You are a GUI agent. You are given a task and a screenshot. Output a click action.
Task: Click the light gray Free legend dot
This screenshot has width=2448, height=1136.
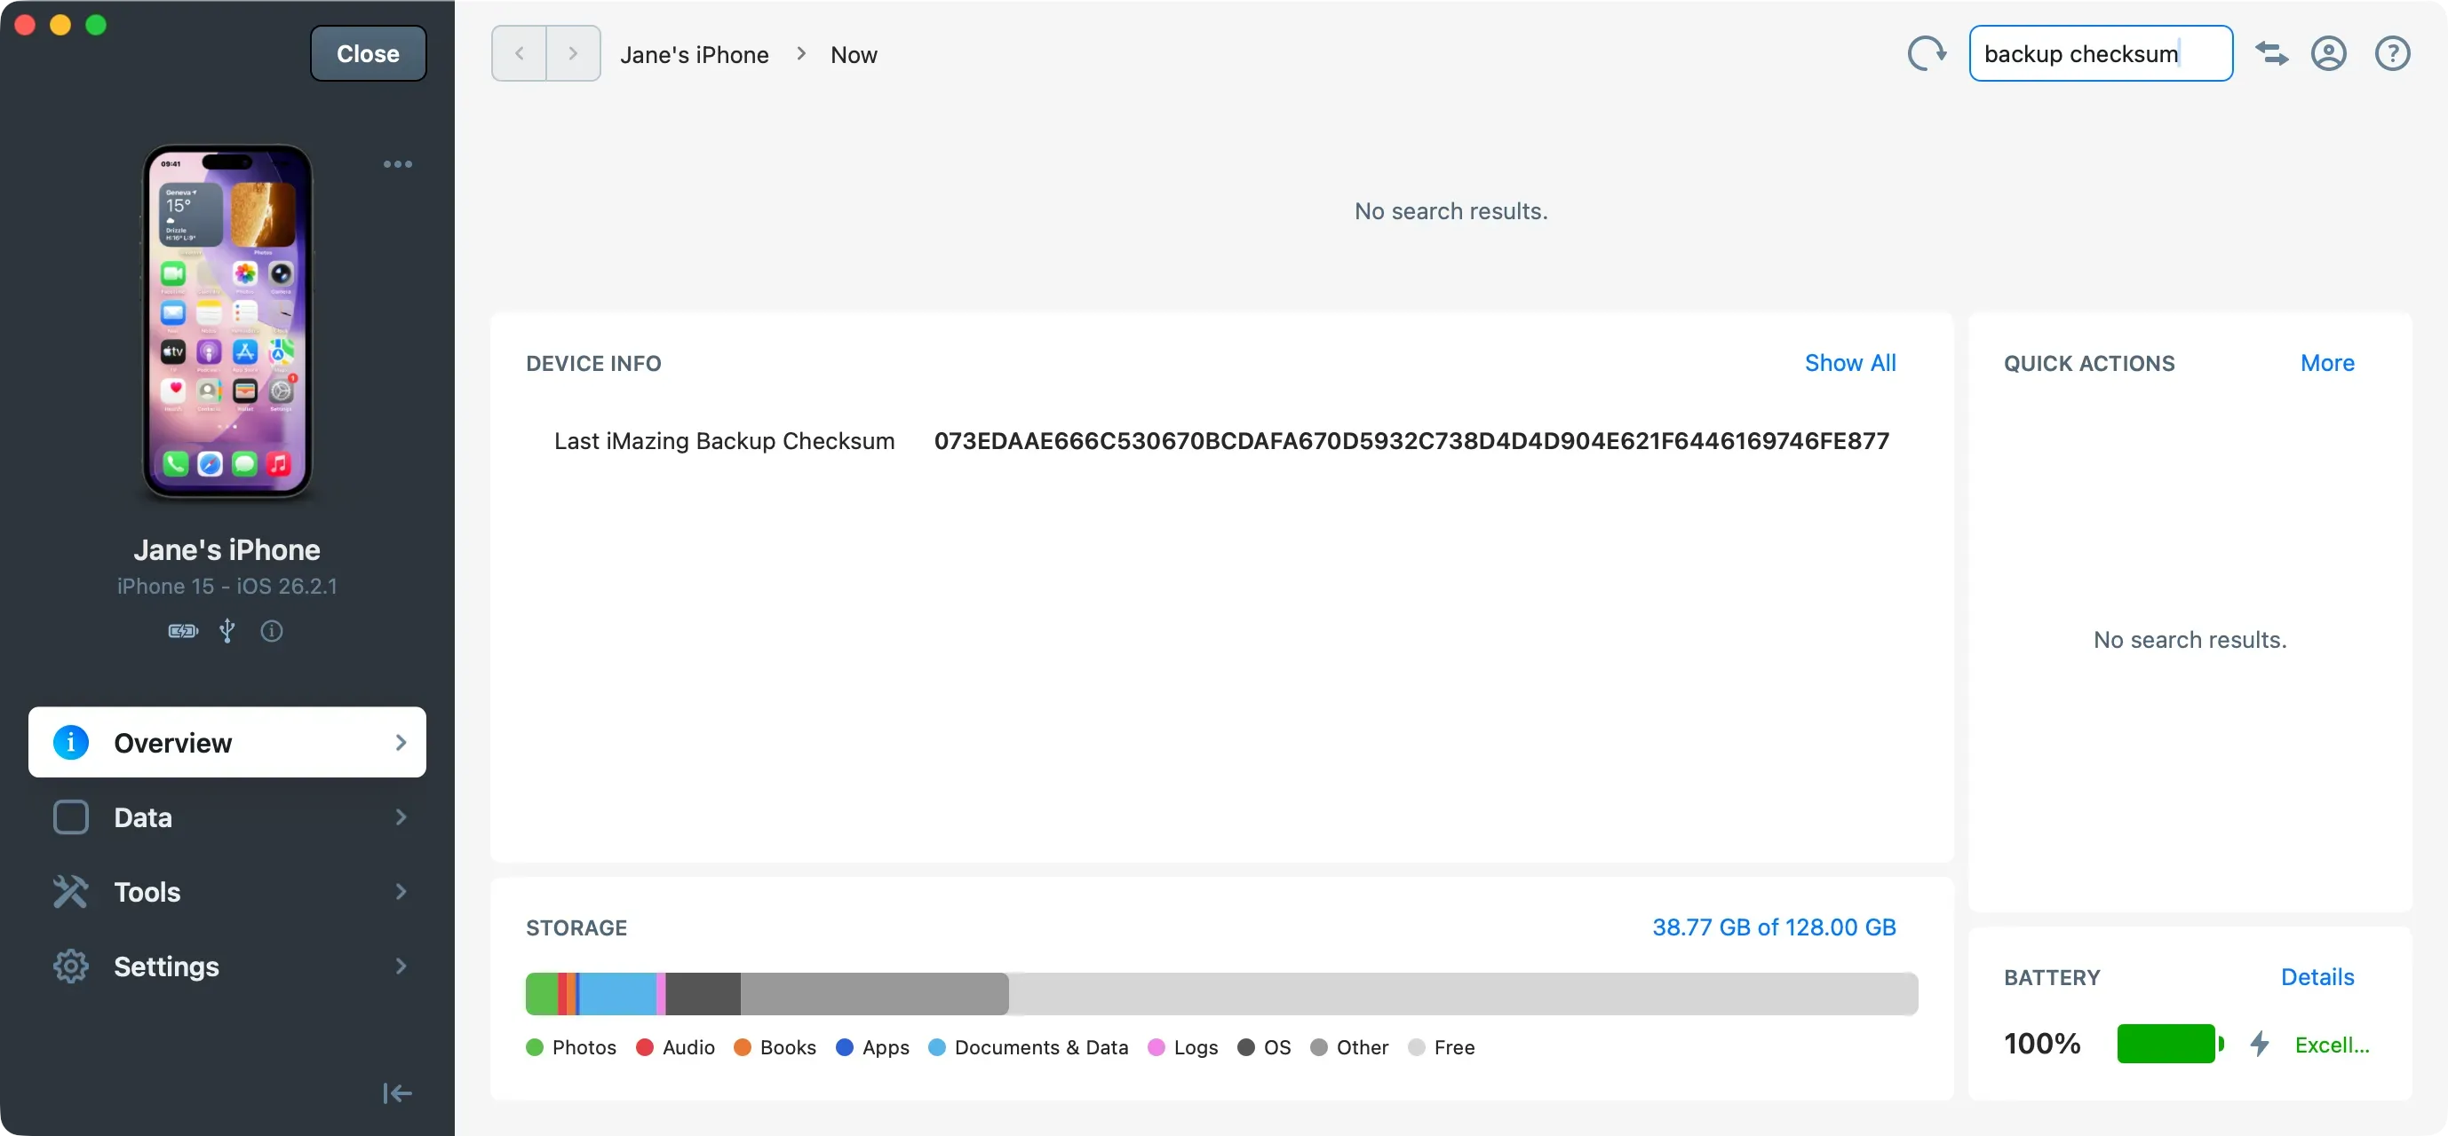coord(1416,1047)
